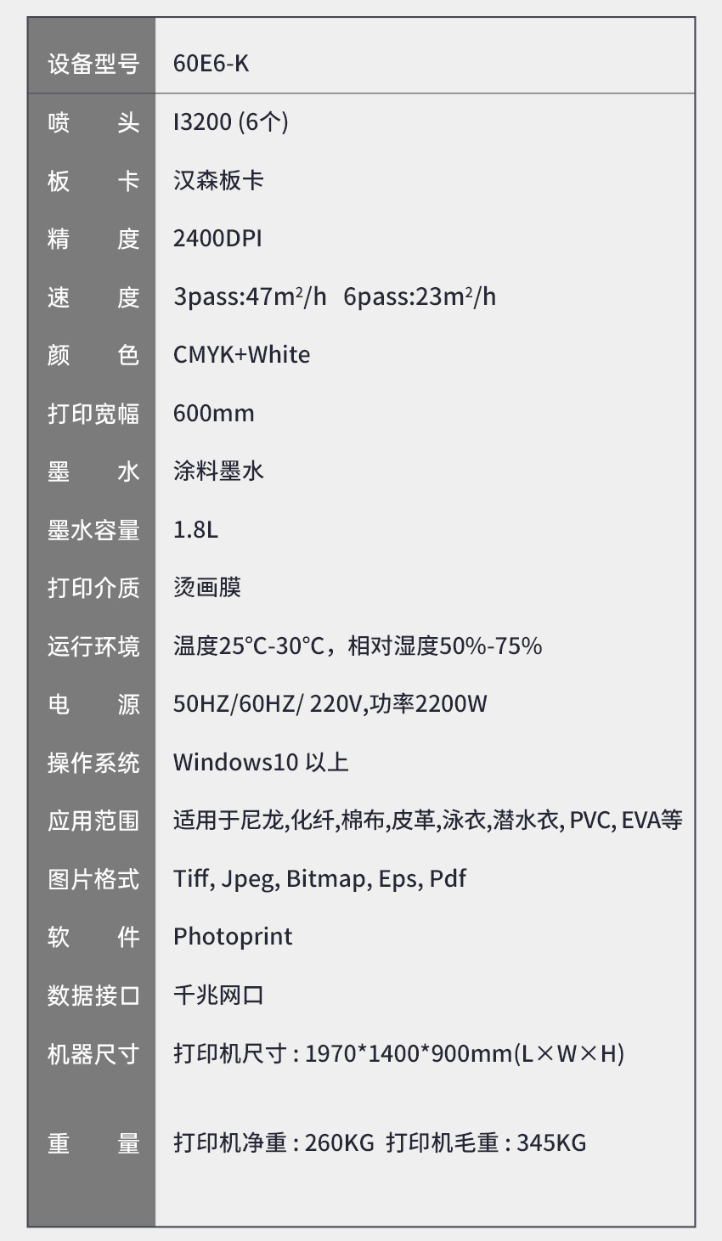Click the 打印机净重 260KG weight text
The height and width of the screenshot is (1241, 722).
[x=274, y=1143]
